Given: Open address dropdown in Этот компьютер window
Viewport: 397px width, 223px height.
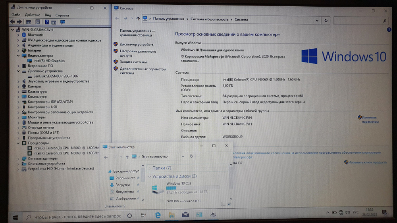Looking at the screenshot, I should (x=183, y=156).
